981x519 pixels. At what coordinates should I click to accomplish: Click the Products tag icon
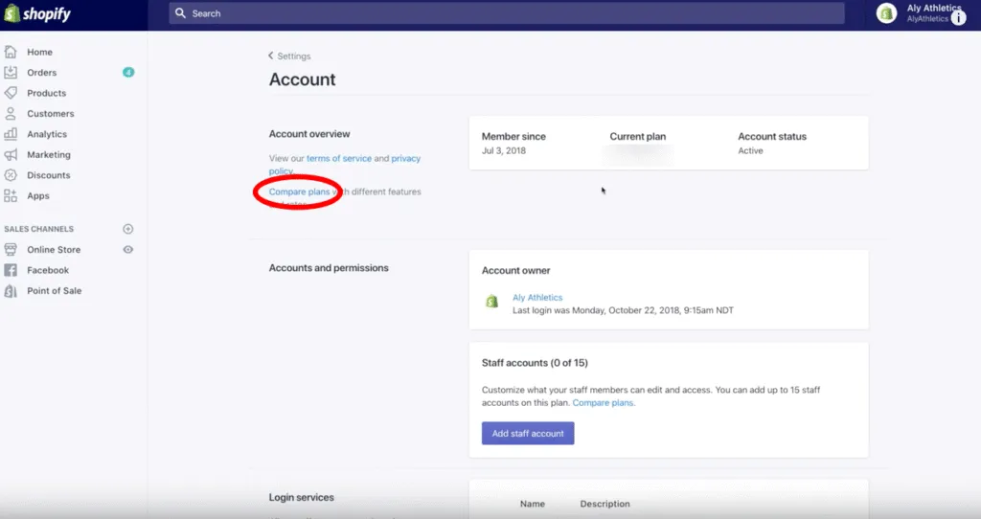coord(11,93)
